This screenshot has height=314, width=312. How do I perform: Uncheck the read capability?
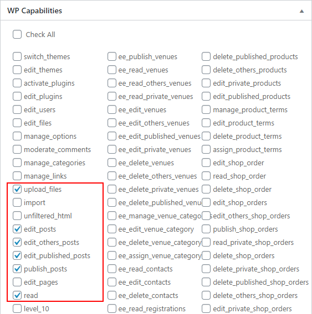point(17,295)
